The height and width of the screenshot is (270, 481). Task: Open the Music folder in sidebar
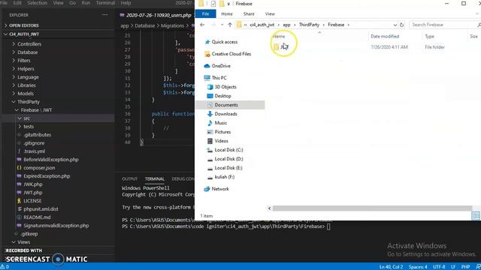220,123
